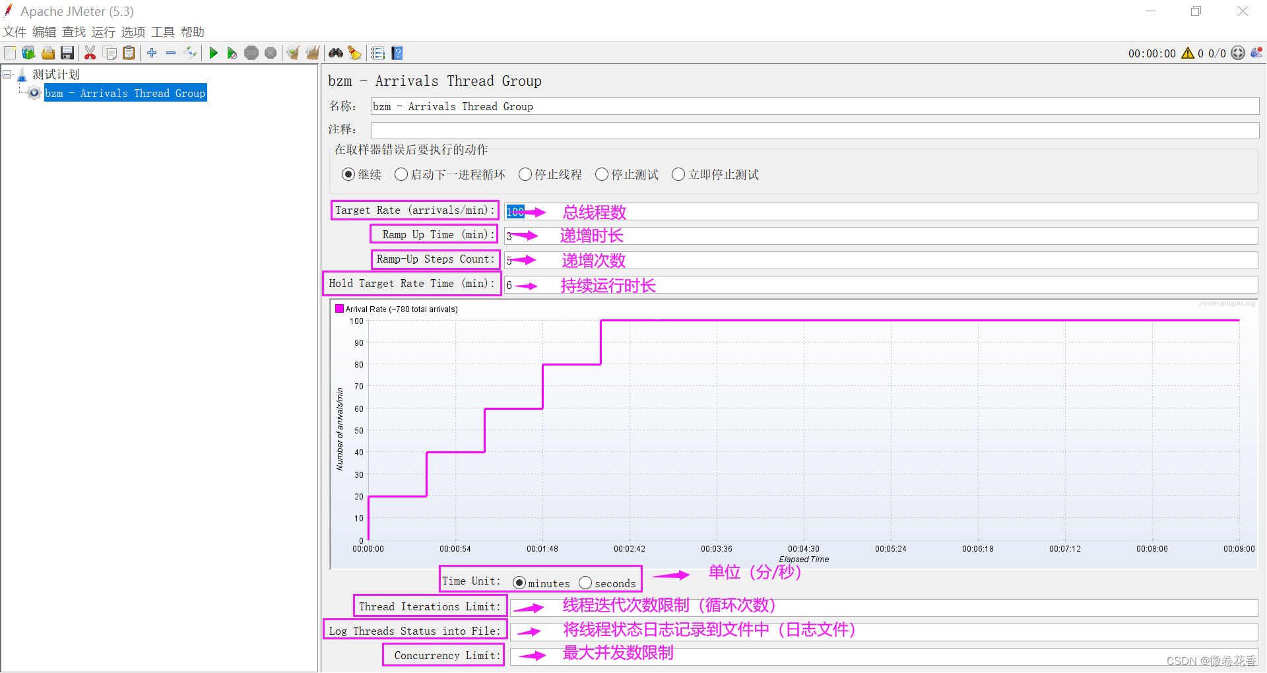Start the test with the green arrow
This screenshot has width=1267, height=673.
pos(213,53)
